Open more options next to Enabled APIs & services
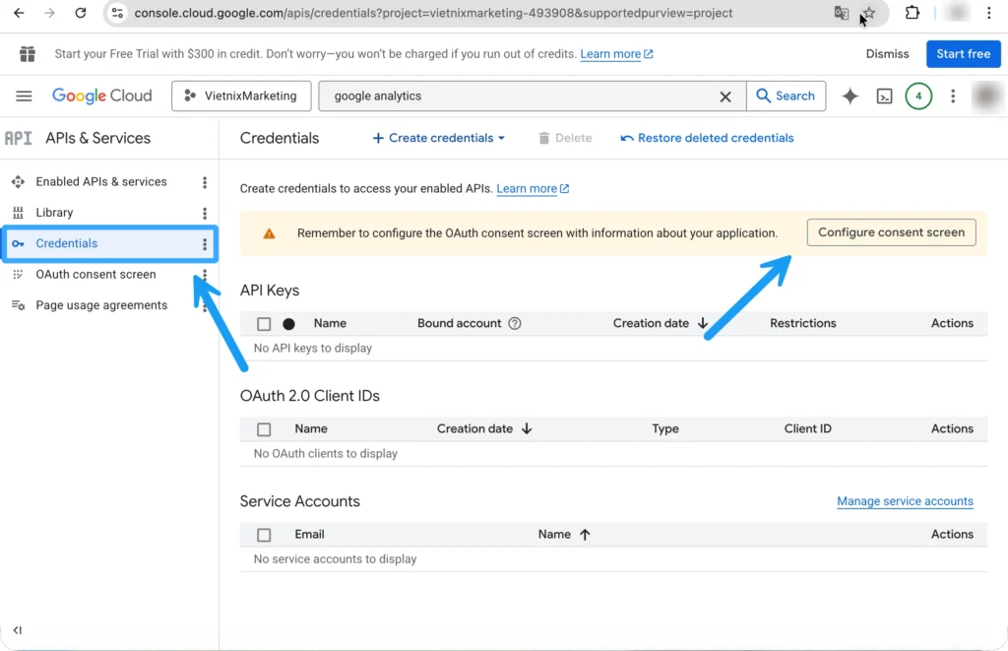 (x=205, y=182)
